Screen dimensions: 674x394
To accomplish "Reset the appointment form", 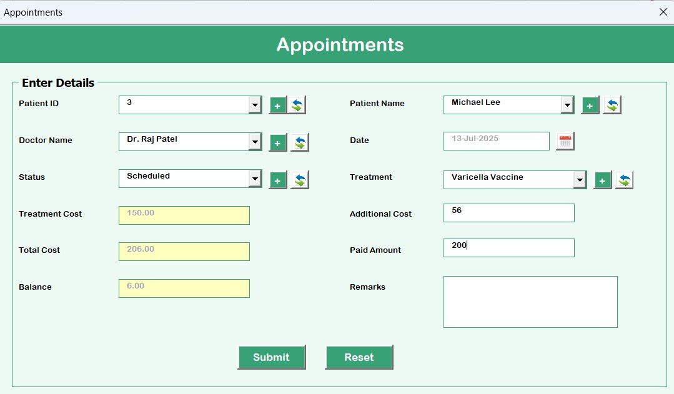I will point(359,357).
